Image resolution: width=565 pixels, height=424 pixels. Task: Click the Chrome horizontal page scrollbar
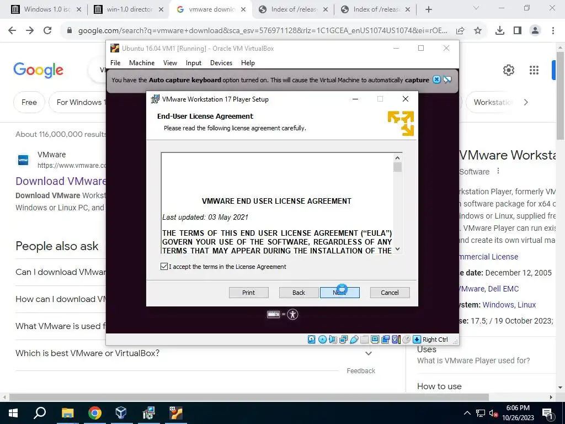(x=249, y=397)
